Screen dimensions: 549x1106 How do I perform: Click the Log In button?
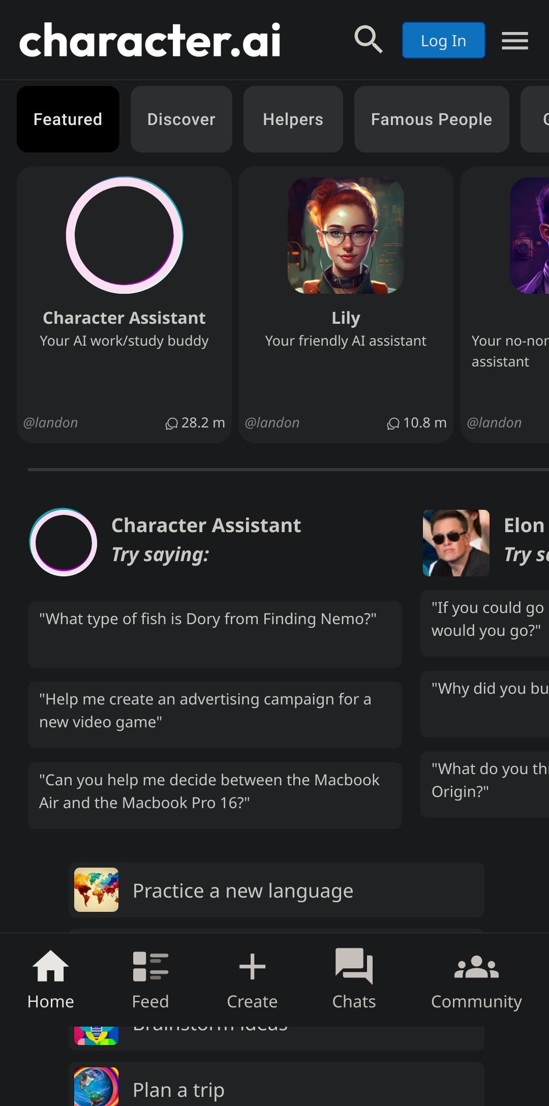point(443,40)
